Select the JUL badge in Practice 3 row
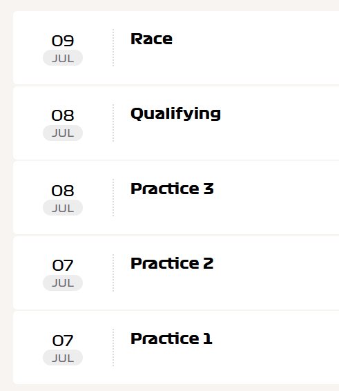The height and width of the screenshot is (391, 339). click(63, 208)
